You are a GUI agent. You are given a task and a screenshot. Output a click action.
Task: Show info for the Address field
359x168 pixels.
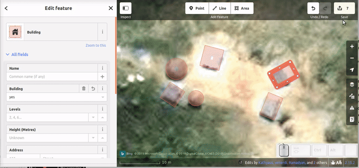tap(102, 150)
